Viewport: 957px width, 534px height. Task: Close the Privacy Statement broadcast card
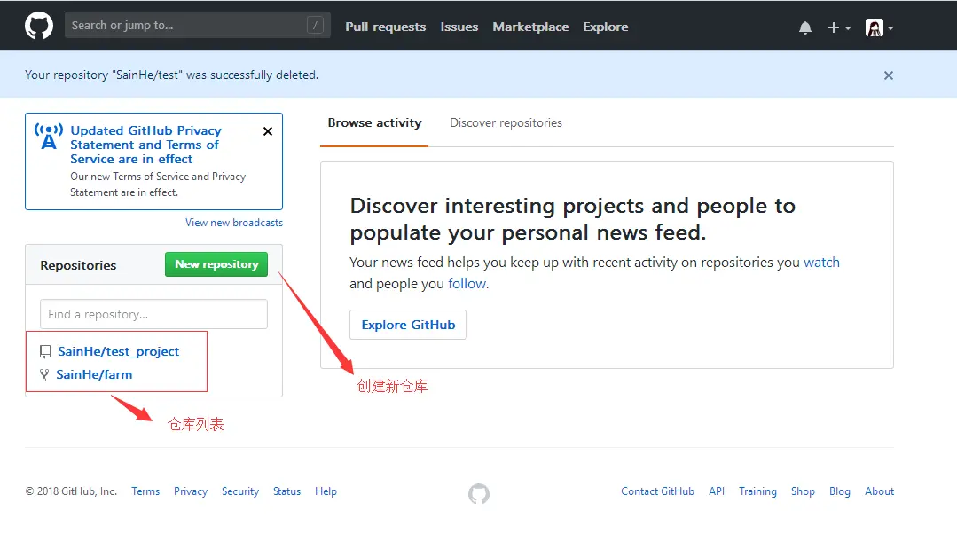(x=267, y=131)
